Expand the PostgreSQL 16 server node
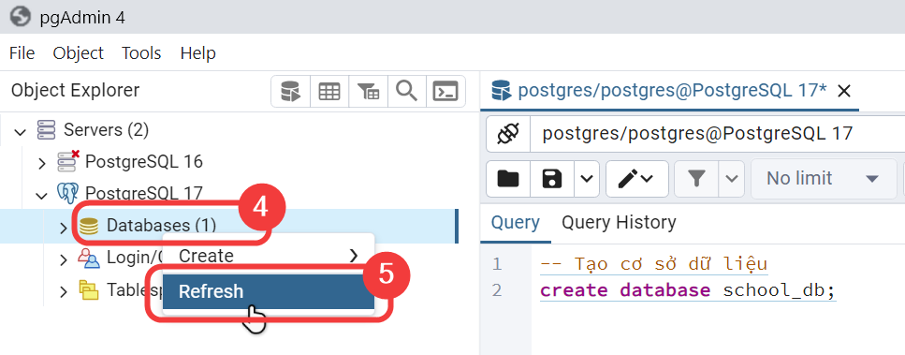This screenshot has height=355, width=905. [41, 163]
